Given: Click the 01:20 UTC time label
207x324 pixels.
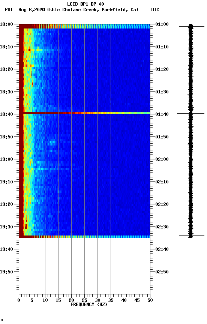Looking at the screenshot, I should click(x=162, y=69).
